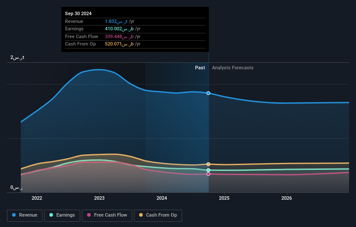Click the Earnings row label in tooltip
Screen dimensions: 356x227
point(74,29)
